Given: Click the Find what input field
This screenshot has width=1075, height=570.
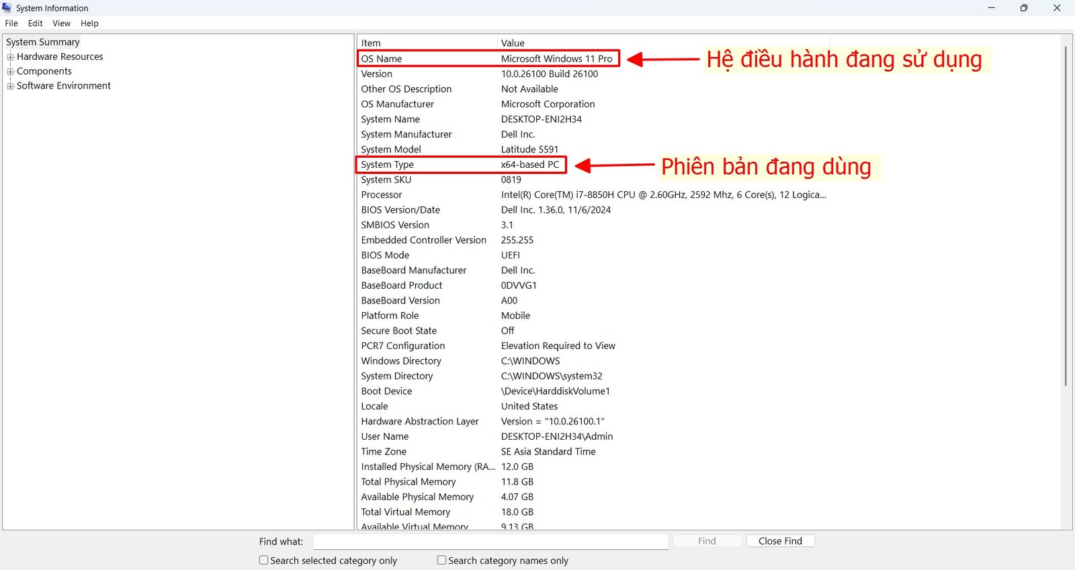Looking at the screenshot, I should coord(490,541).
